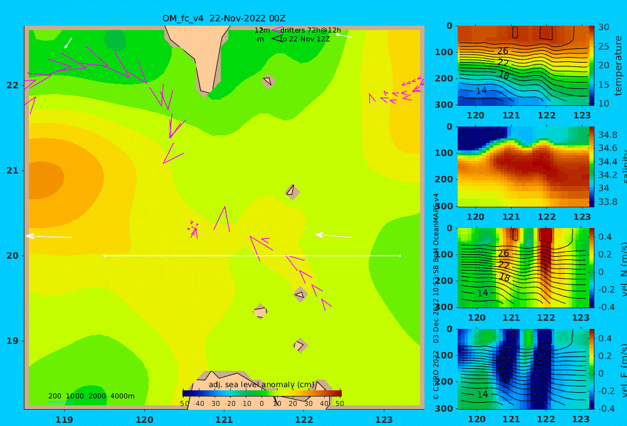Select the "adj. sea level anomaly (cm)" label
Viewport: 627px width, 426px height.
pyautogui.click(x=261, y=385)
